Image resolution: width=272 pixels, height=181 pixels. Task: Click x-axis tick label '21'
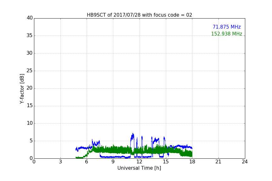218,162
